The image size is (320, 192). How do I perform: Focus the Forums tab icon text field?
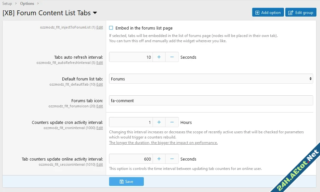point(211,101)
